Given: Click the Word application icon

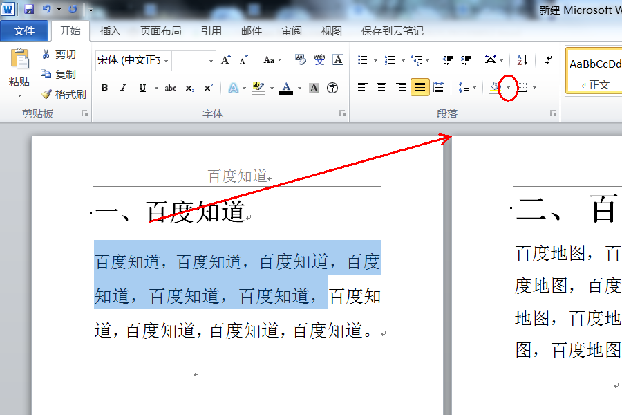Looking at the screenshot, I should (x=8, y=9).
